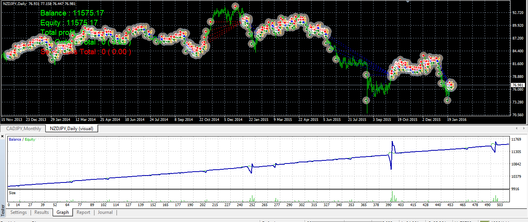Click the 22 Jan 2015 date label
Viewport: 528px width, 222px height.
pos(259,120)
